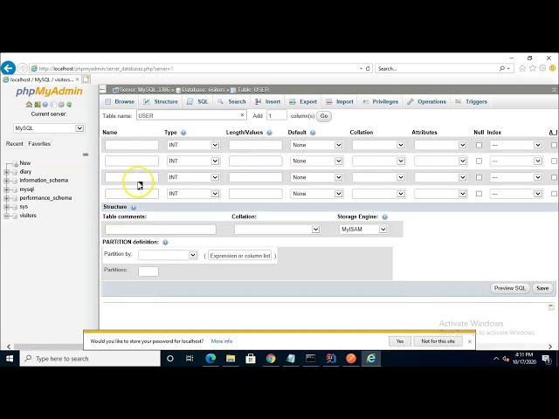This screenshot has height=419, width=559.
Task: Click the Save button
Action: point(542,288)
